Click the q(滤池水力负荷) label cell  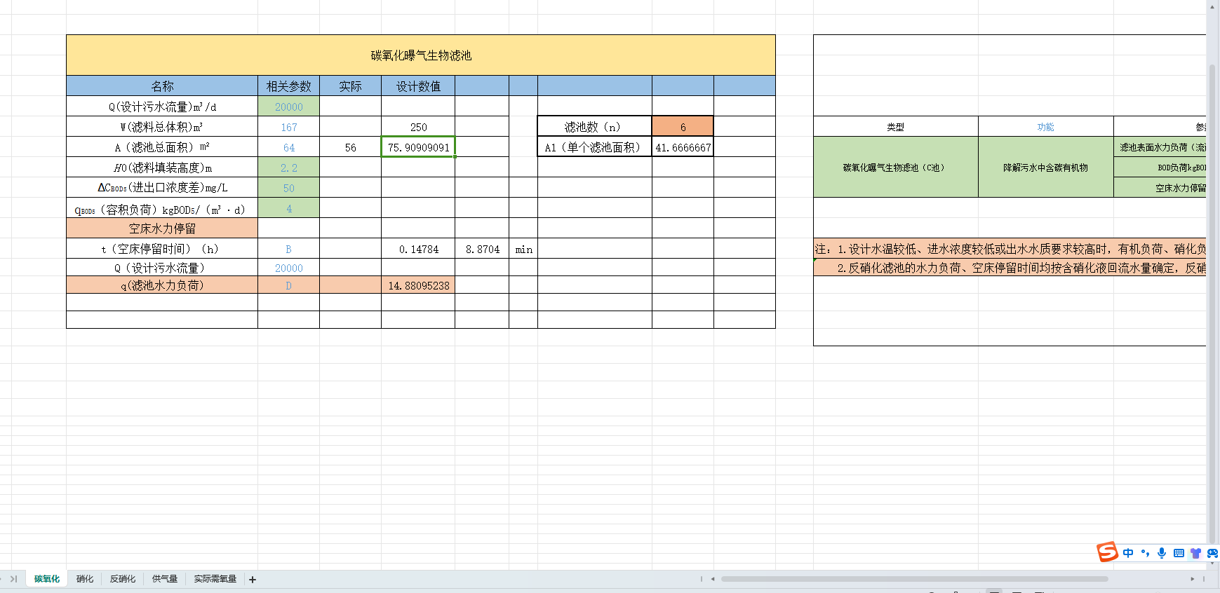(162, 285)
